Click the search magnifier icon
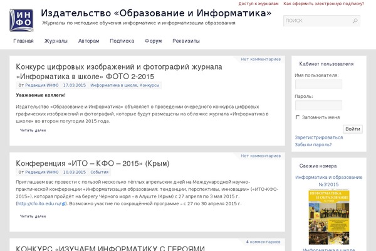The image size is (376, 251). point(355,21)
